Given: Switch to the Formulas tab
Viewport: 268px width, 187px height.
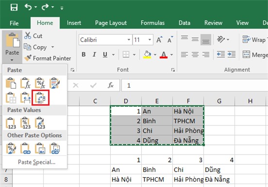Looking at the screenshot, I should tap(152, 23).
